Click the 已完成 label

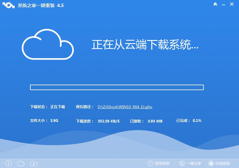click(x=183, y=121)
